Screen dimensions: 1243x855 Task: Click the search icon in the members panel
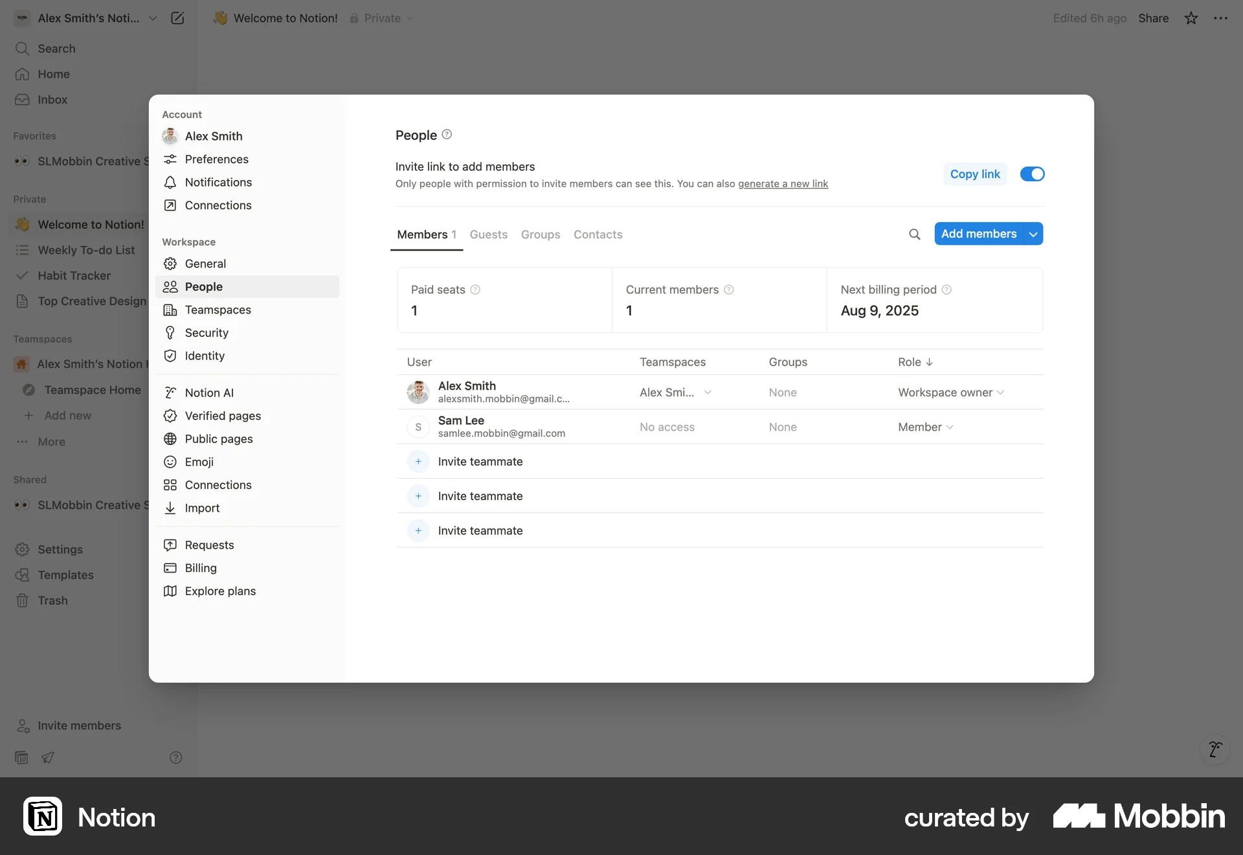[915, 234]
